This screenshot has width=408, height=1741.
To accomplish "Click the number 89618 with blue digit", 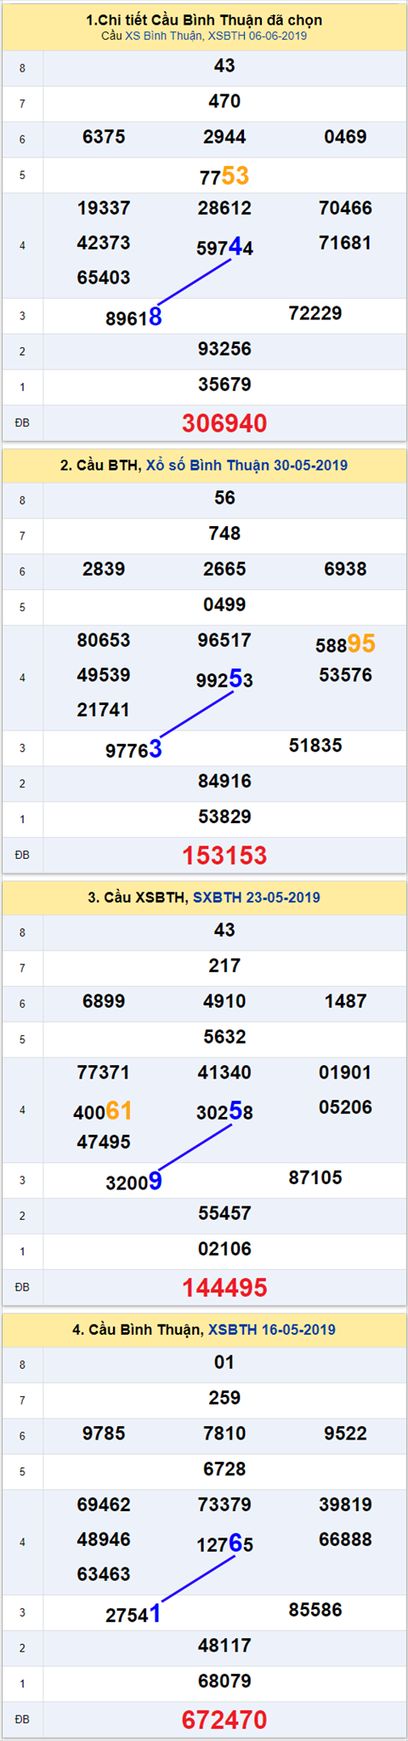I will 133,318.
